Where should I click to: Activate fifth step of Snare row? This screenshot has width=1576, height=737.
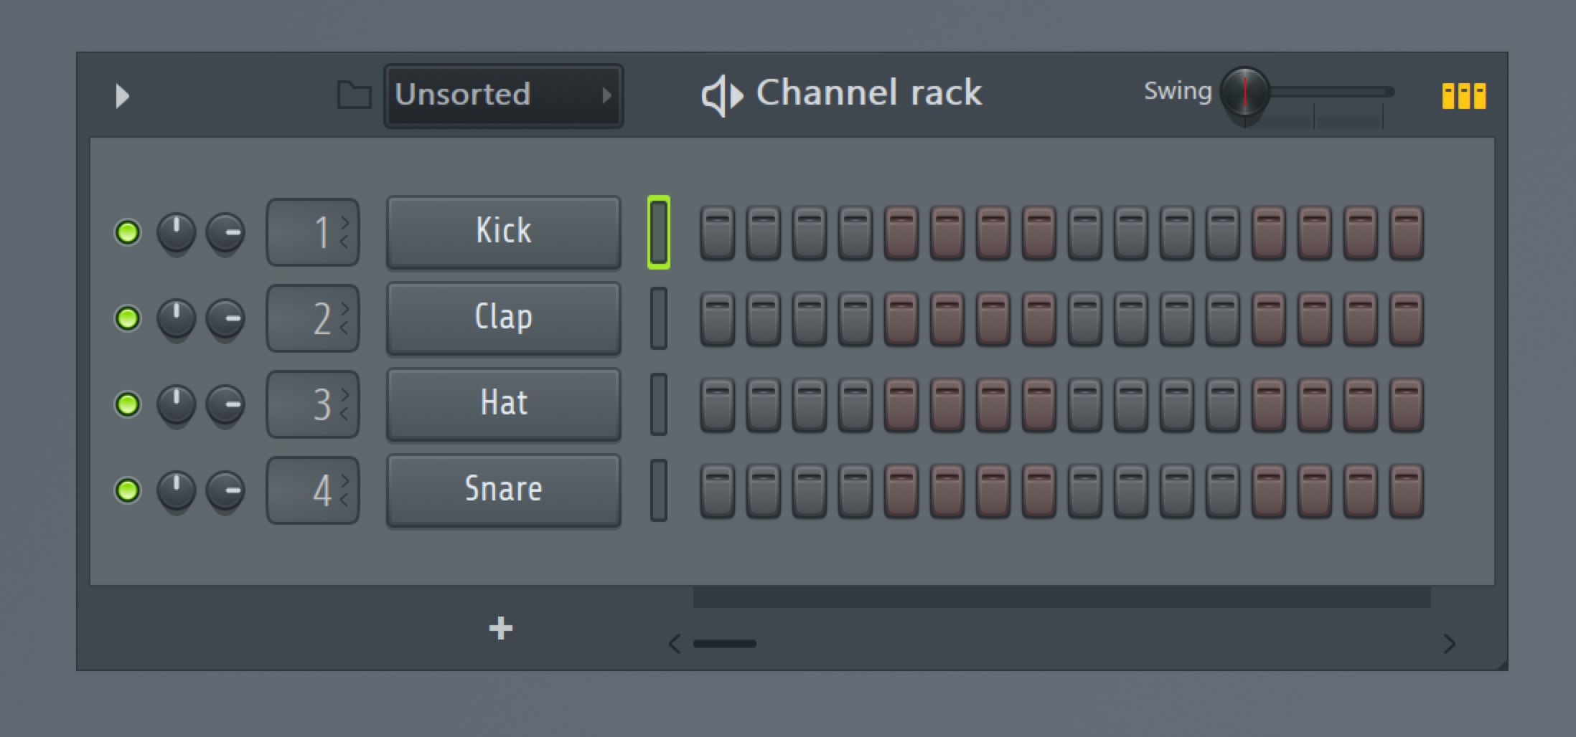coord(901,491)
